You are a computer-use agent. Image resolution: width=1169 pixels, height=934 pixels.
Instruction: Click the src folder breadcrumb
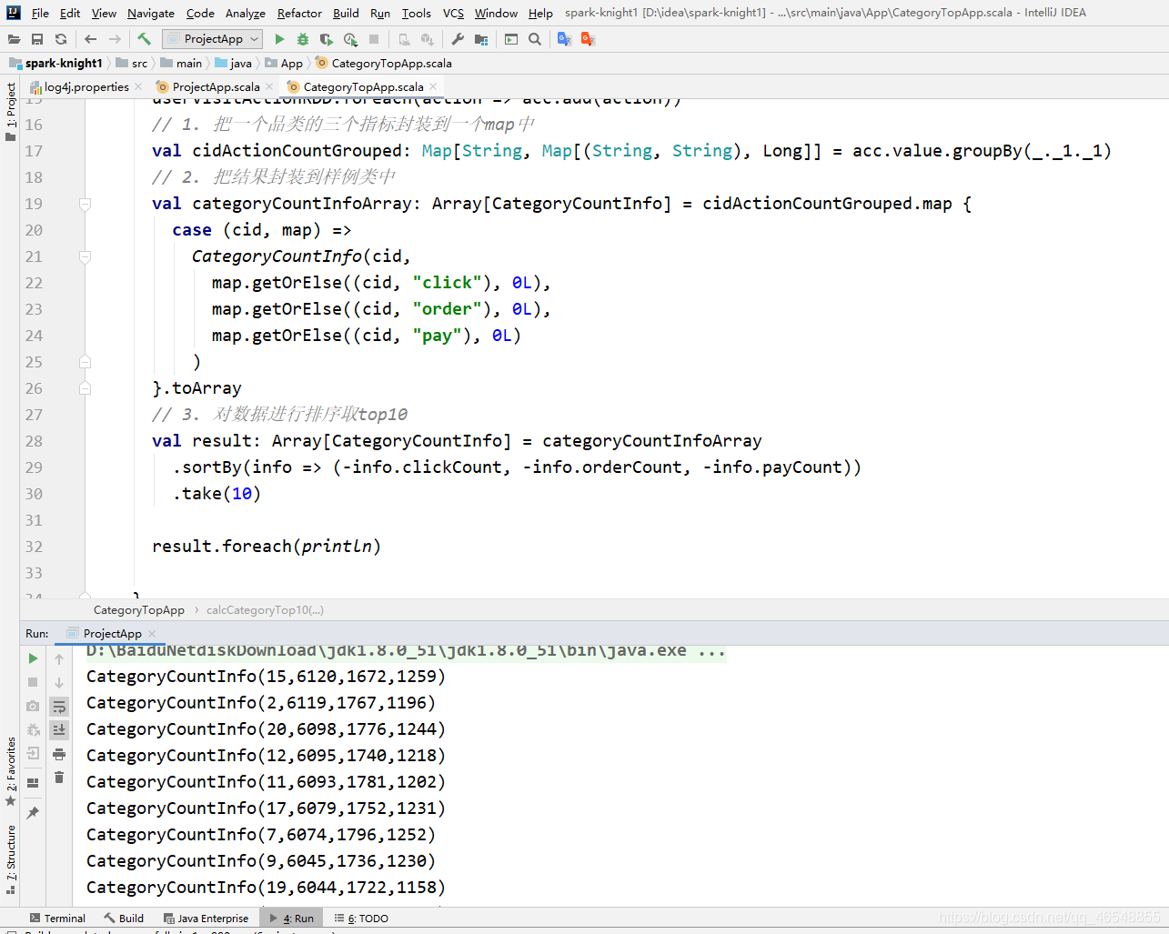pyautogui.click(x=132, y=64)
